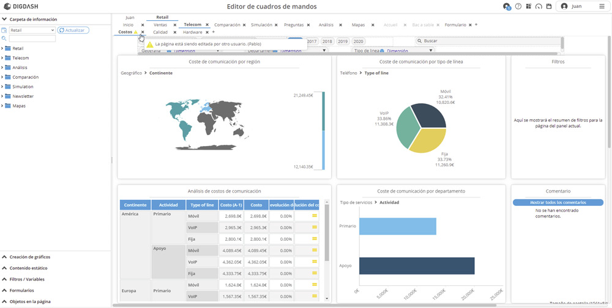Expand the Análisis tree folder
Screen dimensions: 612x308
point(2,67)
